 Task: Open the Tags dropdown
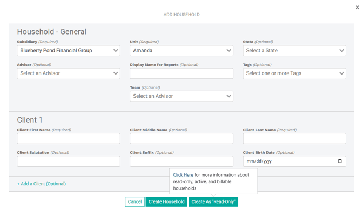[x=294, y=73]
